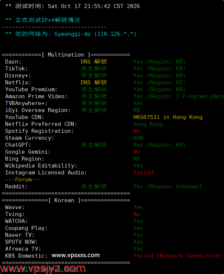Click the value 'HKG07S31 in Hong Kong'

[x=168, y=117]
